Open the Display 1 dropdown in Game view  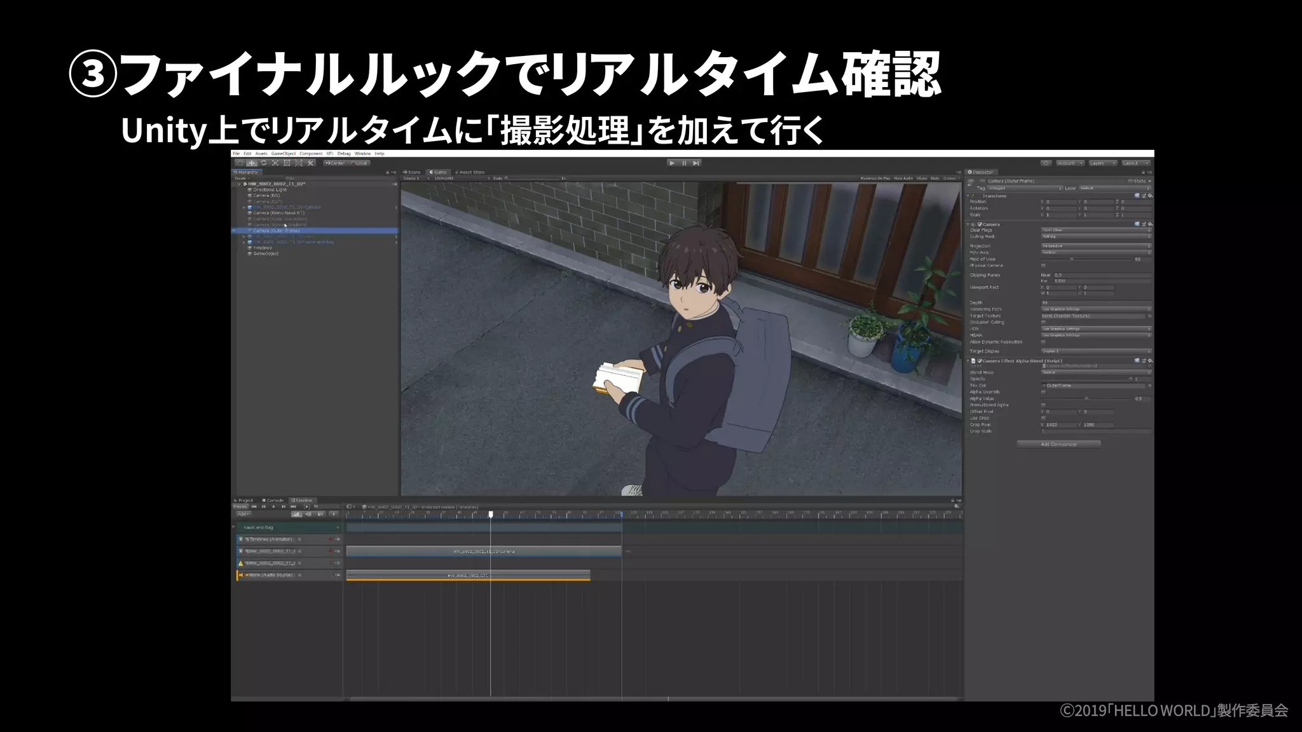tap(415, 179)
